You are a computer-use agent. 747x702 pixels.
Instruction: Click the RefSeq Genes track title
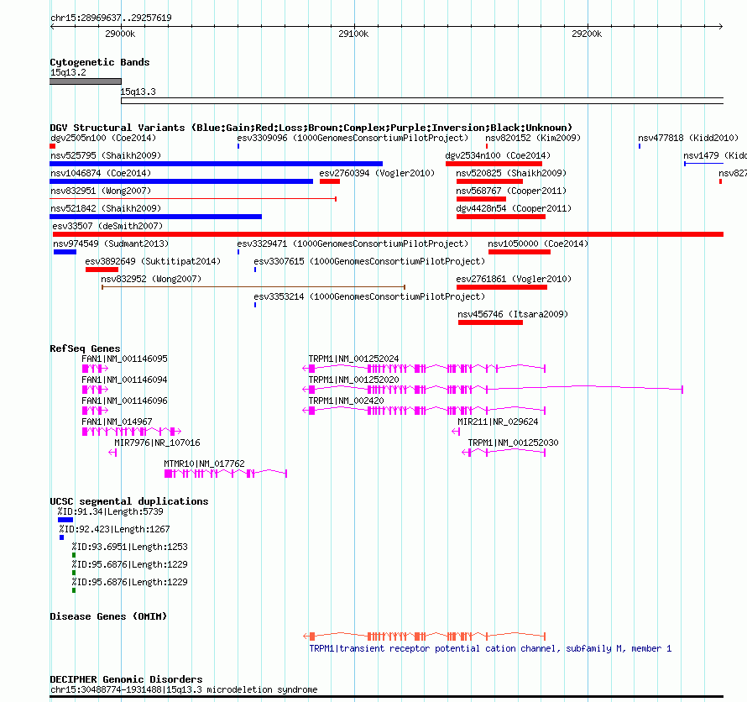[85, 348]
